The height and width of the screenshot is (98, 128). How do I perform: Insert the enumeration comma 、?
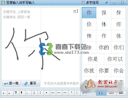click(28, 93)
